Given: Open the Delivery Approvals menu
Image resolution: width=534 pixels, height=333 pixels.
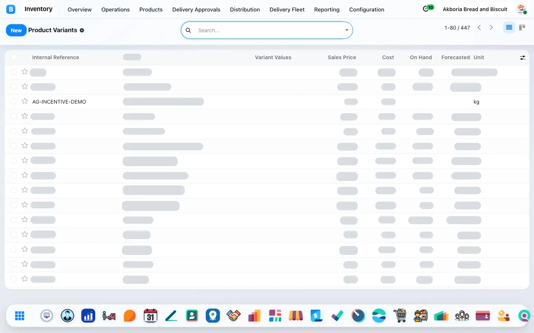Looking at the screenshot, I should (196, 10).
